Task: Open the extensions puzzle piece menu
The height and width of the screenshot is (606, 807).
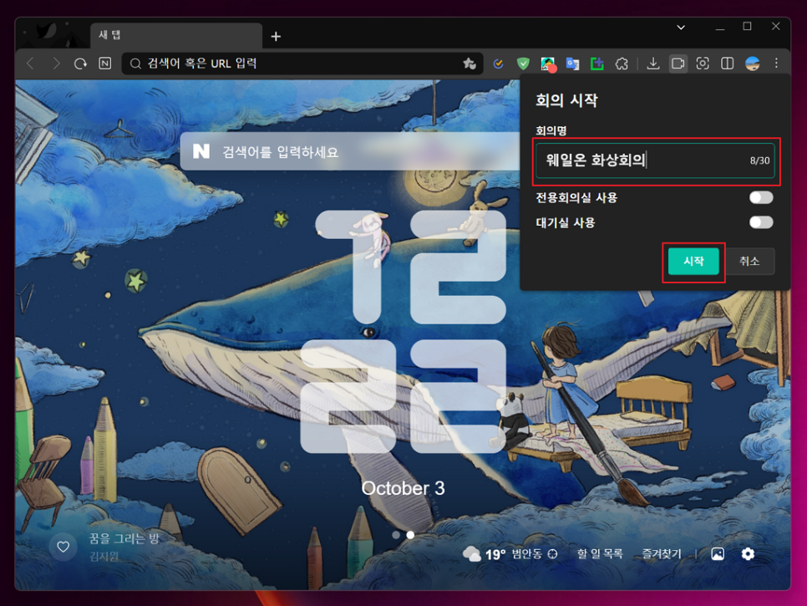Action: click(622, 64)
